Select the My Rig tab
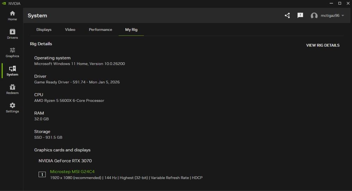Viewport: 352px width, 191px height. point(131,29)
